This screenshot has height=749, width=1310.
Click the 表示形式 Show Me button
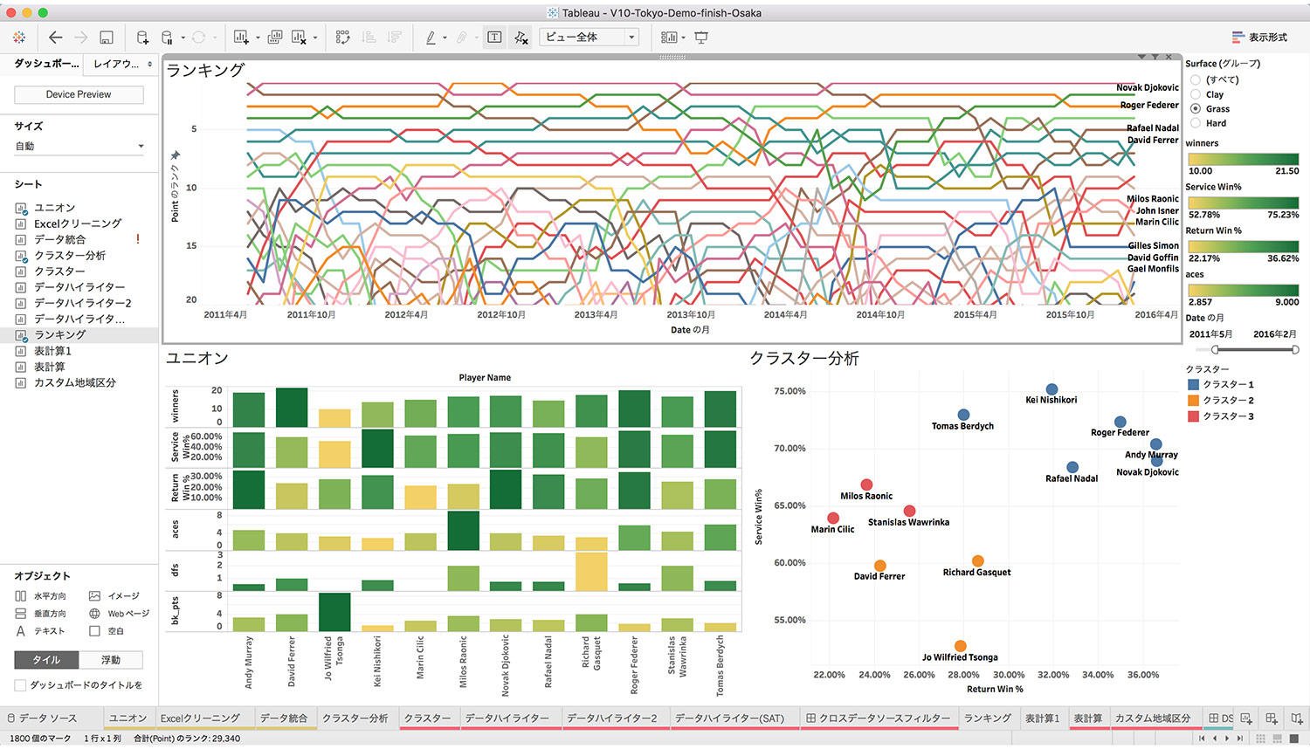tap(1259, 38)
